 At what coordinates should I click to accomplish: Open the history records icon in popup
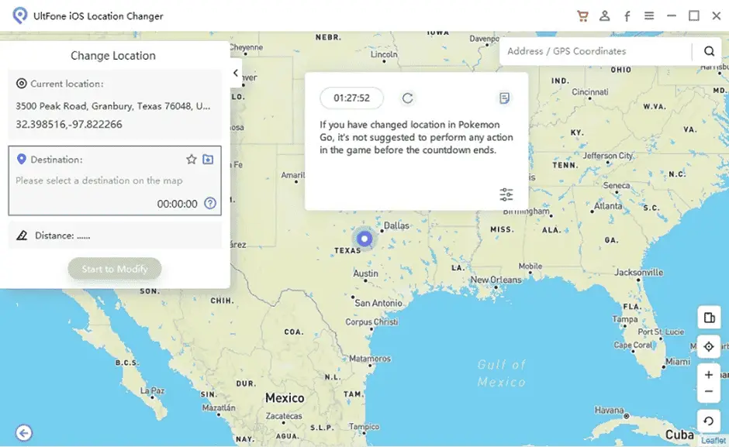coord(504,98)
